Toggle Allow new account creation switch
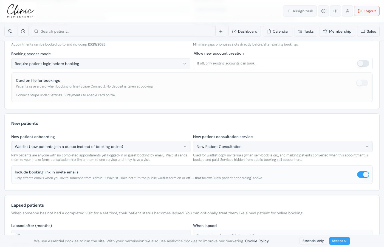Viewport: 384px width, 247px height. click(363, 63)
